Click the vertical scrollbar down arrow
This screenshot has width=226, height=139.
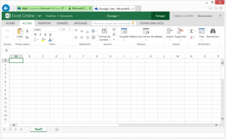[x=223, y=119]
